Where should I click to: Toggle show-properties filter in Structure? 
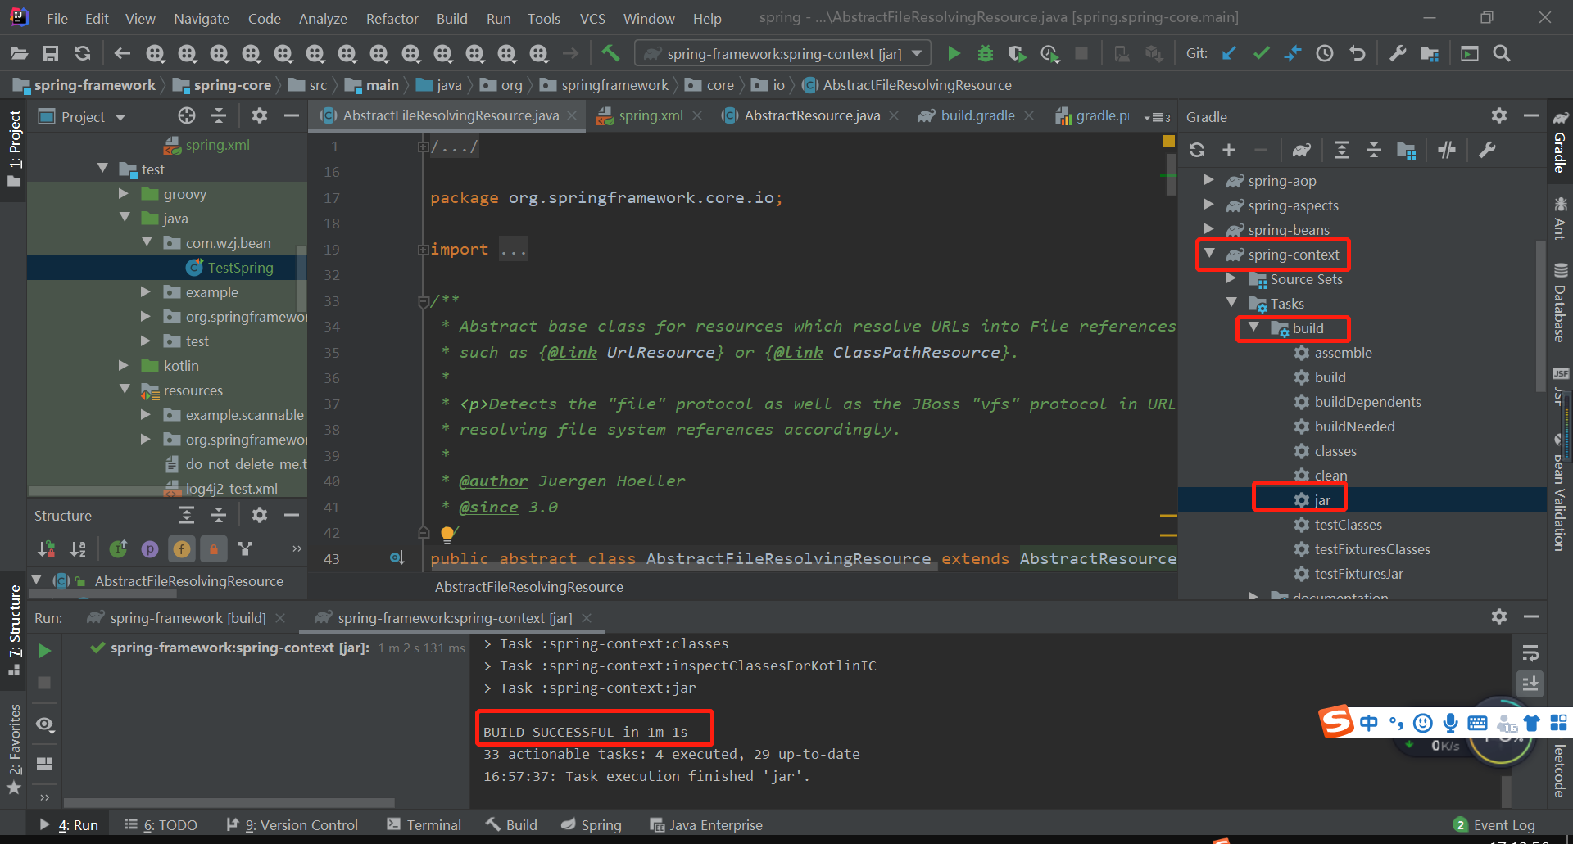150,548
